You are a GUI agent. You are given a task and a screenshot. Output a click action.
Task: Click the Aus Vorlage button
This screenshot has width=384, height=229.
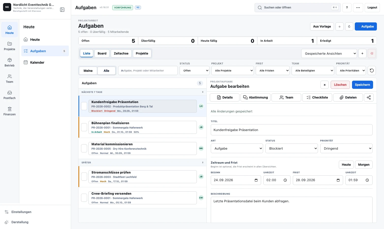pyautogui.click(x=322, y=26)
